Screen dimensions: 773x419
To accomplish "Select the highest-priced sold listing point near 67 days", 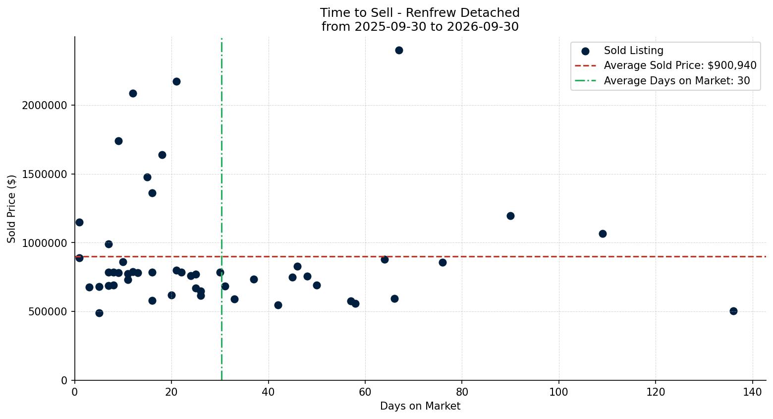I will (x=399, y=50).
